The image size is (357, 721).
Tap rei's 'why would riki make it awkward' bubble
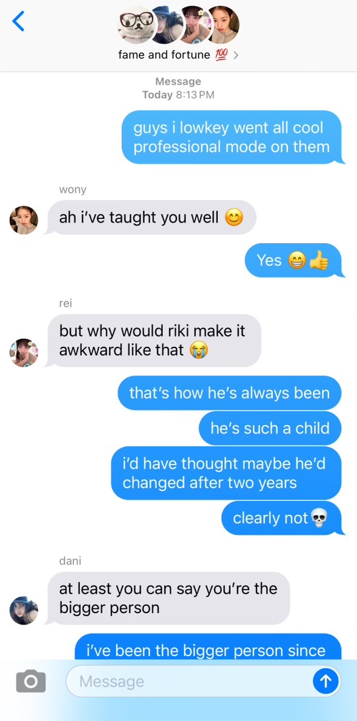click(154, 341)
